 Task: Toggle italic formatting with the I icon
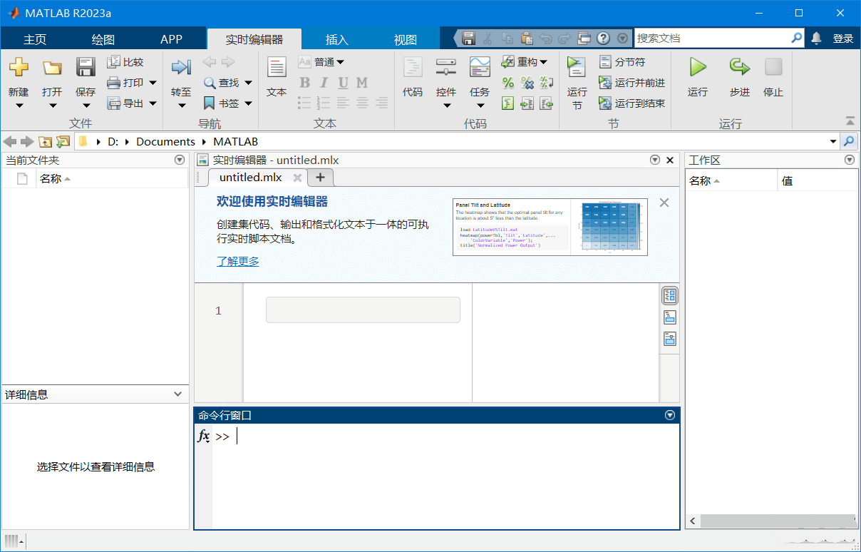pos(323,83)
